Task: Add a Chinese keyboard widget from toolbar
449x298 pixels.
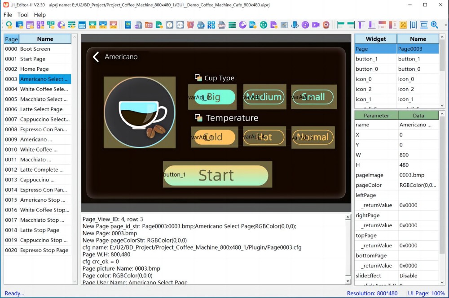Action: (x=103, y=25)
